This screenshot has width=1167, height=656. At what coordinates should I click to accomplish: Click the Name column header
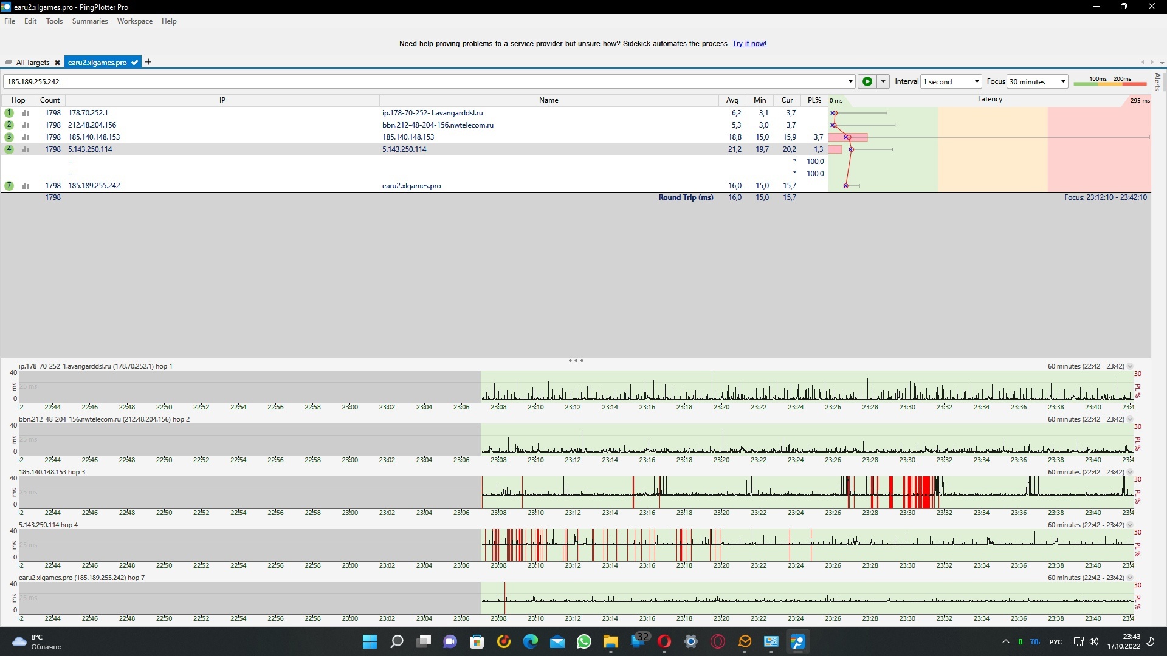pos(549,100)
